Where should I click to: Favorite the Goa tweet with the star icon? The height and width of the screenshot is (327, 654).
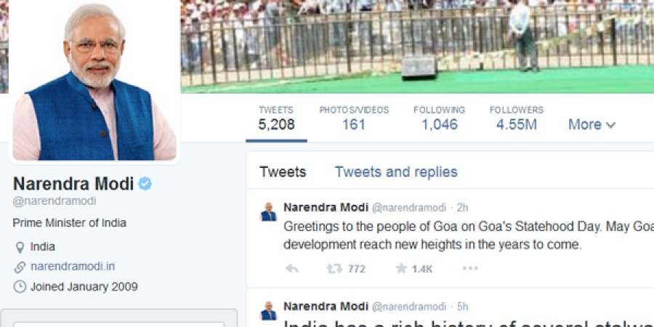point(401,268)
